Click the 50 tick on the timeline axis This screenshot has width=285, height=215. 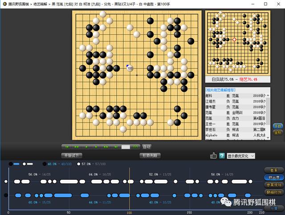tap(68, 212)
